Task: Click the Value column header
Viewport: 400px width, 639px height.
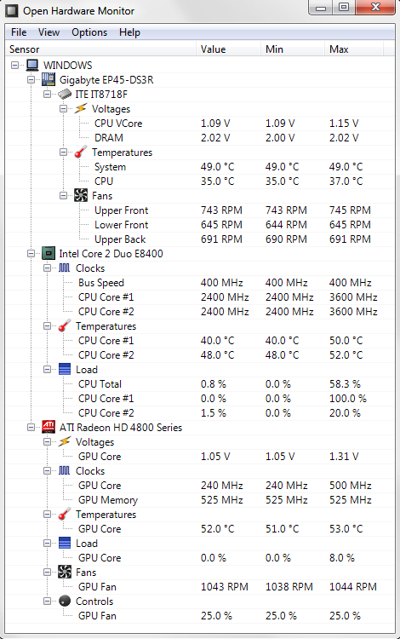Action: 228,49
